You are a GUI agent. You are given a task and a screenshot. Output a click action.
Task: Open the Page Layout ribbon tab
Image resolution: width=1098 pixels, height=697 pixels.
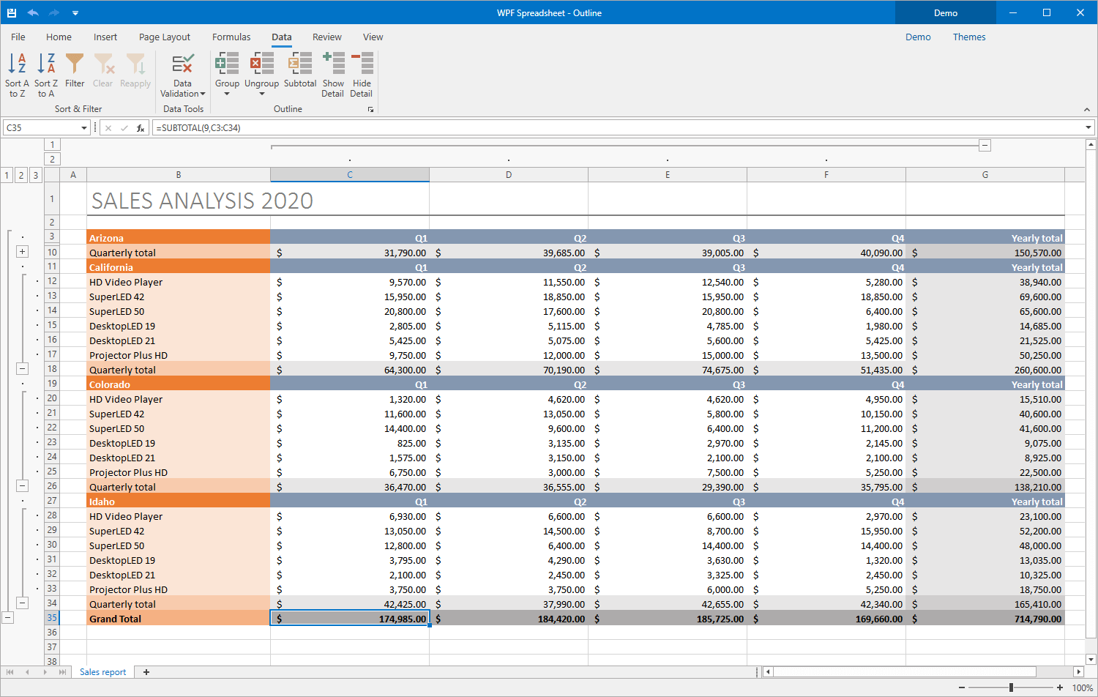click(x=165, y=37)
